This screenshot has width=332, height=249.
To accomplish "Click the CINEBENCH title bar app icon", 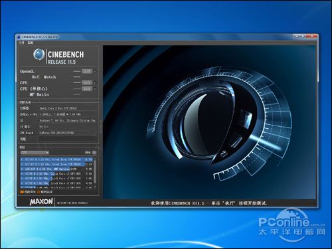I will (x=19, y=37).
